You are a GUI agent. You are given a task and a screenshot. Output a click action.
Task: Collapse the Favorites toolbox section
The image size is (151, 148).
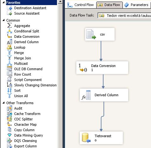(3, 2)
